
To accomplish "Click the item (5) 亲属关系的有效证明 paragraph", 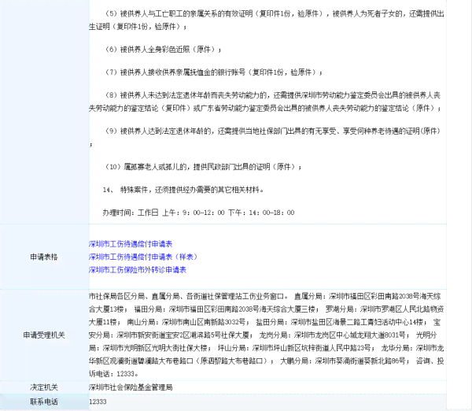I will (267, 20).
